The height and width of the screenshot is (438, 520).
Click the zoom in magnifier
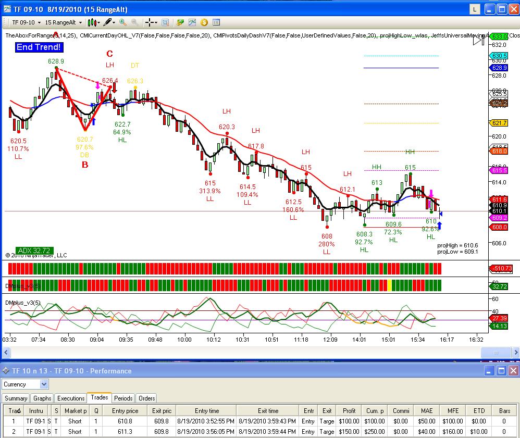pos(122,22)
